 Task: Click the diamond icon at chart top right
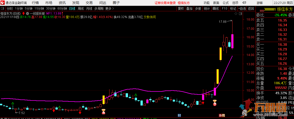[236, 14]
